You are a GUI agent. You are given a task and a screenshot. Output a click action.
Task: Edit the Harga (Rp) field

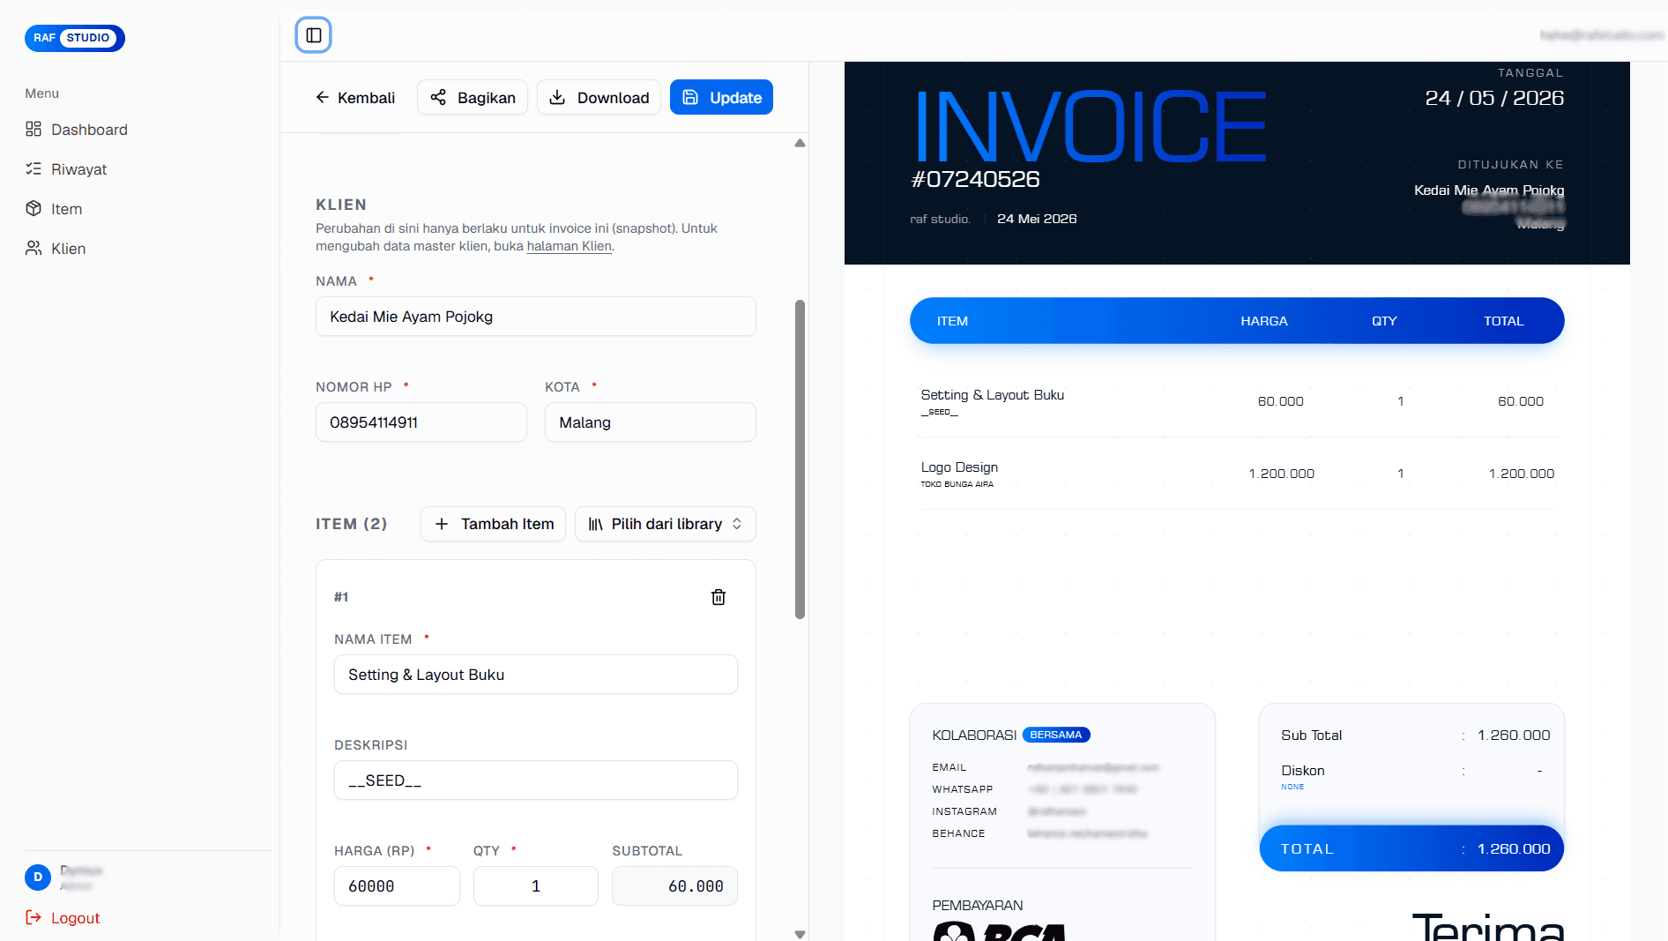pyautogui.click(x=397, y=886)
